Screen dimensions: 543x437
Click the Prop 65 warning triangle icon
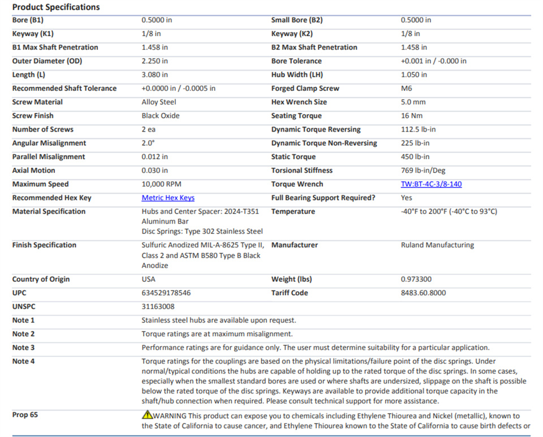(x=147, y=414)
